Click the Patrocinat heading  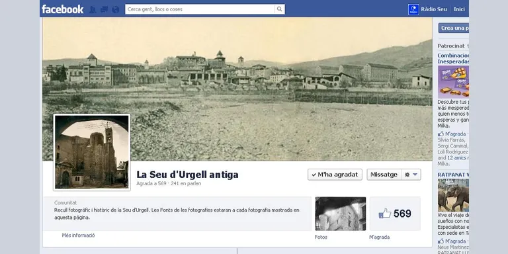click(450, 46)
